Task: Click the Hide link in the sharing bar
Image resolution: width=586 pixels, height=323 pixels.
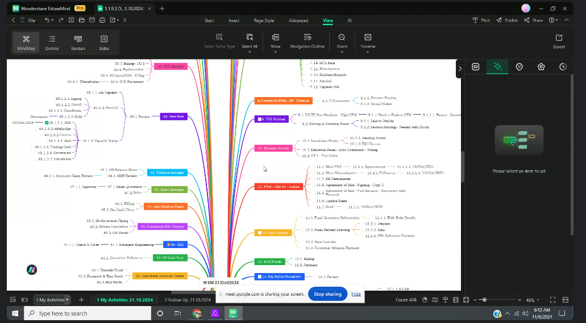Action: 356,294
